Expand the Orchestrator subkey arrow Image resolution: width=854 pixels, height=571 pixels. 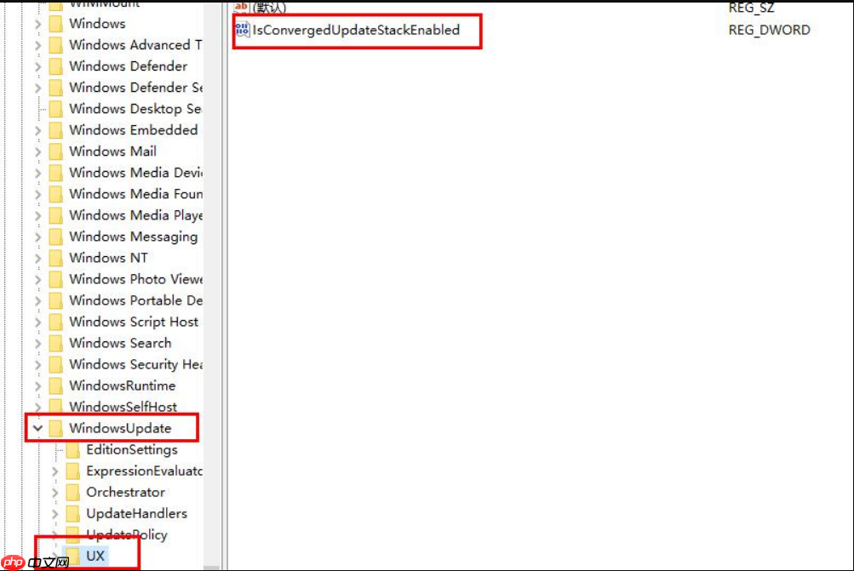point(54,492)
